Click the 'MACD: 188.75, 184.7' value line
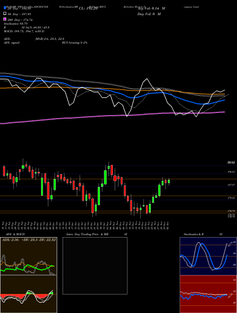This screenshot has width=237, height=313. pyautogui.click(x=24, y=31)
